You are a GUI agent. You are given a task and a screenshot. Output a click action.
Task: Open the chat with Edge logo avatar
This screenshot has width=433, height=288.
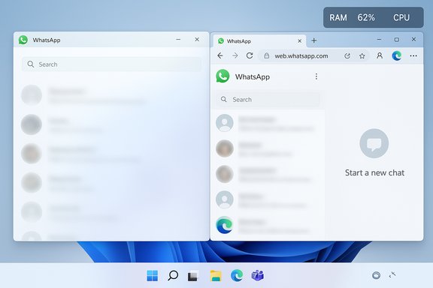pyautogui.click(x=268, y=226)
